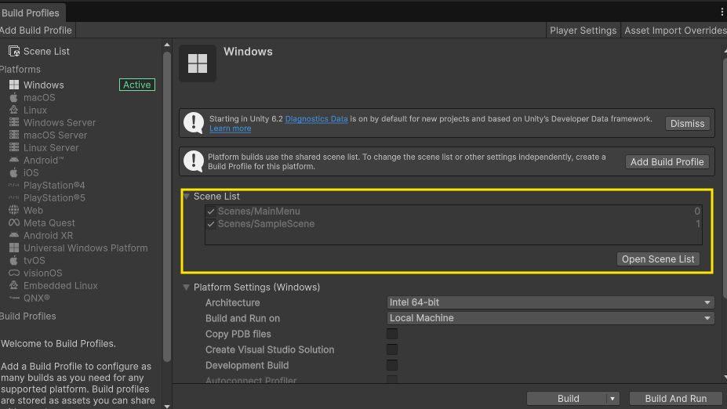Toggle the Scenes/MainMenu checkbox

211,212
